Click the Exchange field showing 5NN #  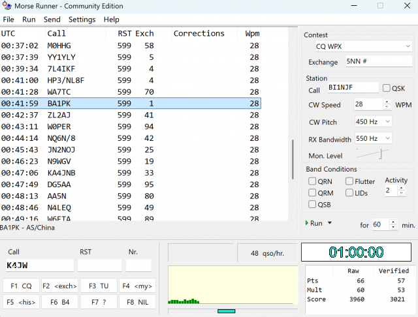coord(379,61)
